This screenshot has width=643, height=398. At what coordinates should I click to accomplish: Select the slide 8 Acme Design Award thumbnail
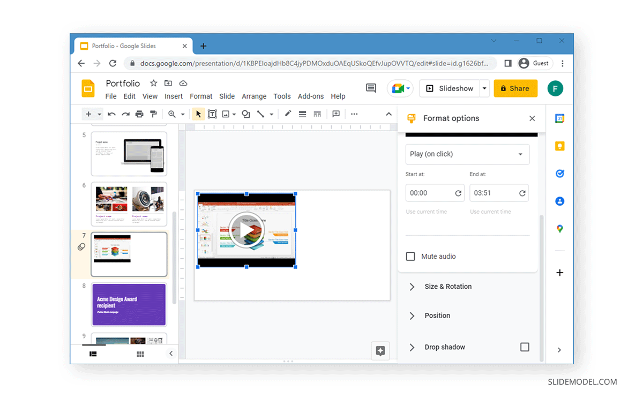click(x=129, y=305)
